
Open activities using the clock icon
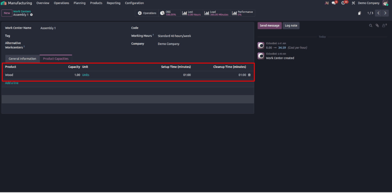click(343, 3)
